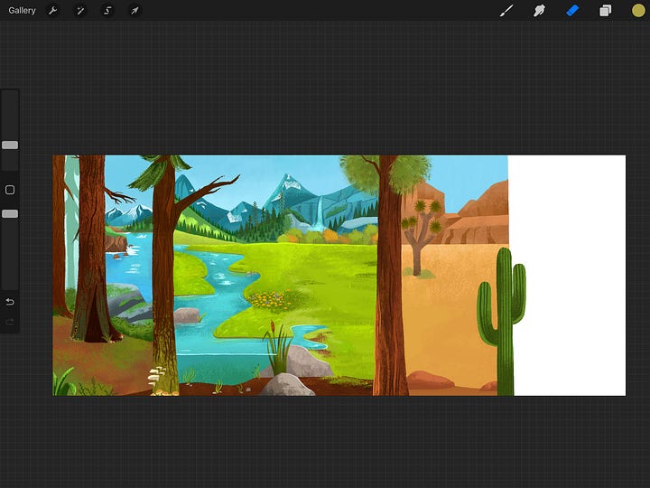
Task: Select the Brush tool
Action: pyautogui.click(x=506, y=10)
